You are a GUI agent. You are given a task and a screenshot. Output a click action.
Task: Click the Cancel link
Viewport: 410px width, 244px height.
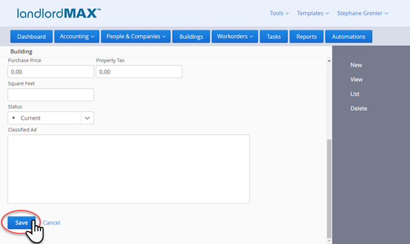coord(52,223)
